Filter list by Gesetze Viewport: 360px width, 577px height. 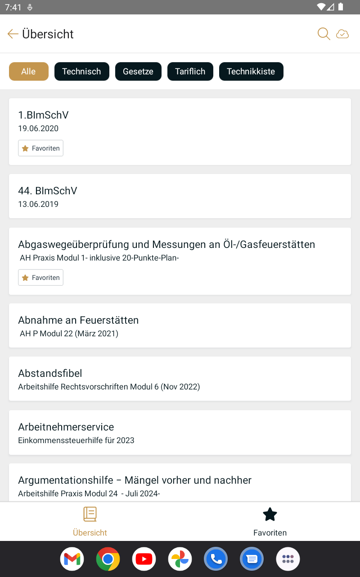click(138, 71)
